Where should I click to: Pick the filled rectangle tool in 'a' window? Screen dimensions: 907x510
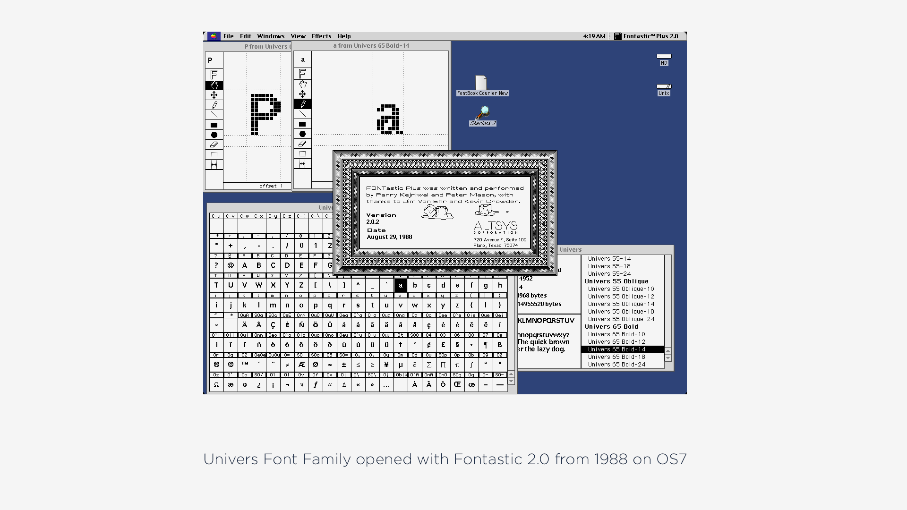click(302, 124)
